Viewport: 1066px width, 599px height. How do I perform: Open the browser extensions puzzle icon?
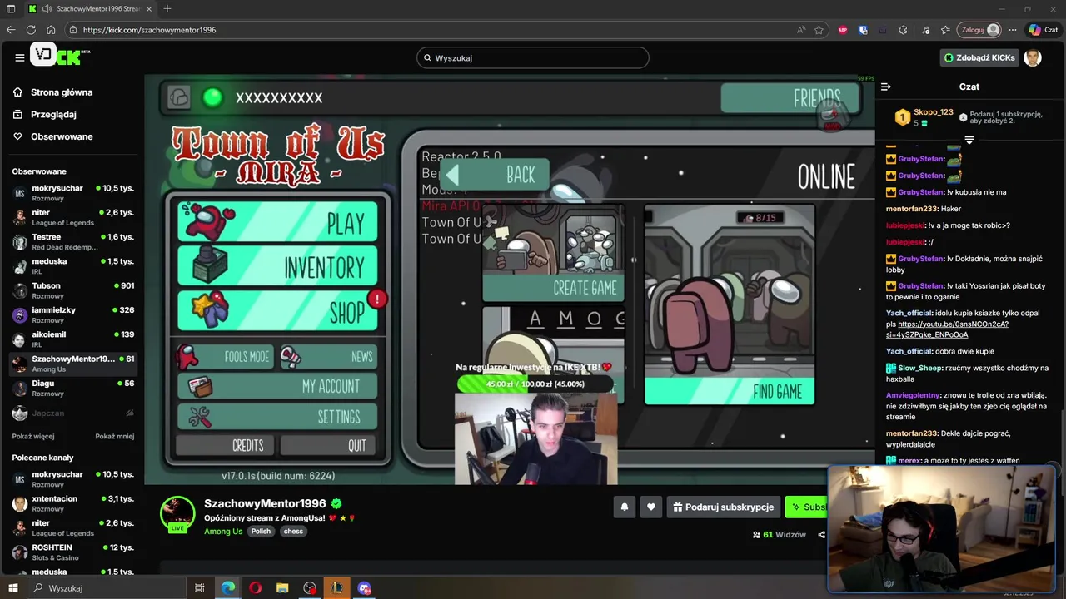(x=903, y=30)
